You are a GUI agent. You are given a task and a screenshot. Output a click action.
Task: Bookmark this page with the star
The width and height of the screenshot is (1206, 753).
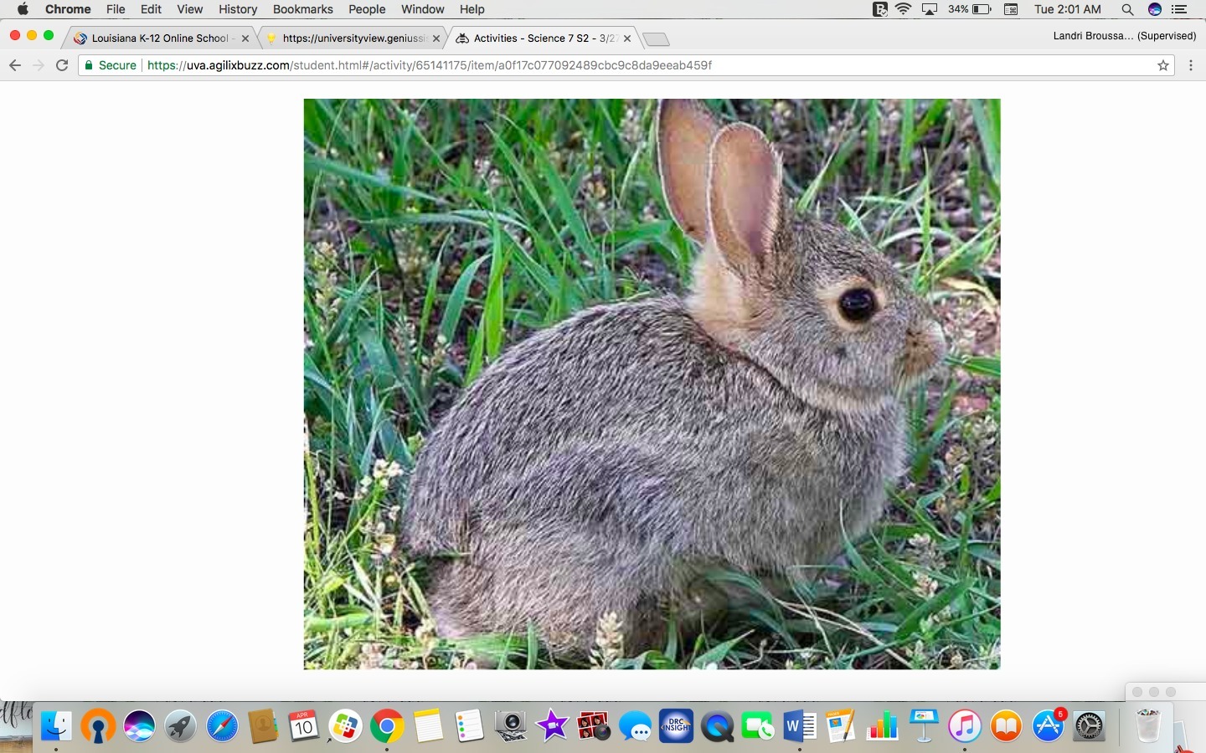pos(1163,65)
